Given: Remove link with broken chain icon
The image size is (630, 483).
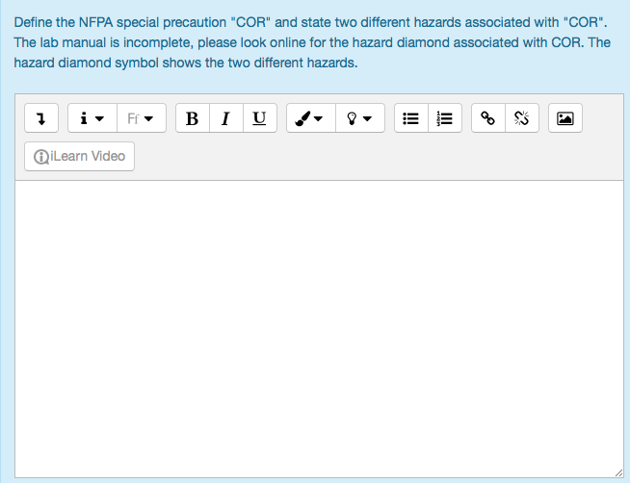Looking at the screenshot, I should click(522, 118).
